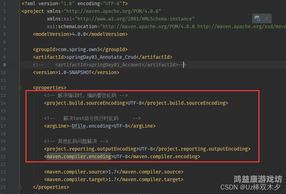Viewport: 286px width, 194px height.
Task: Click line number 21 in gutter
Action: tap(3, 157)
